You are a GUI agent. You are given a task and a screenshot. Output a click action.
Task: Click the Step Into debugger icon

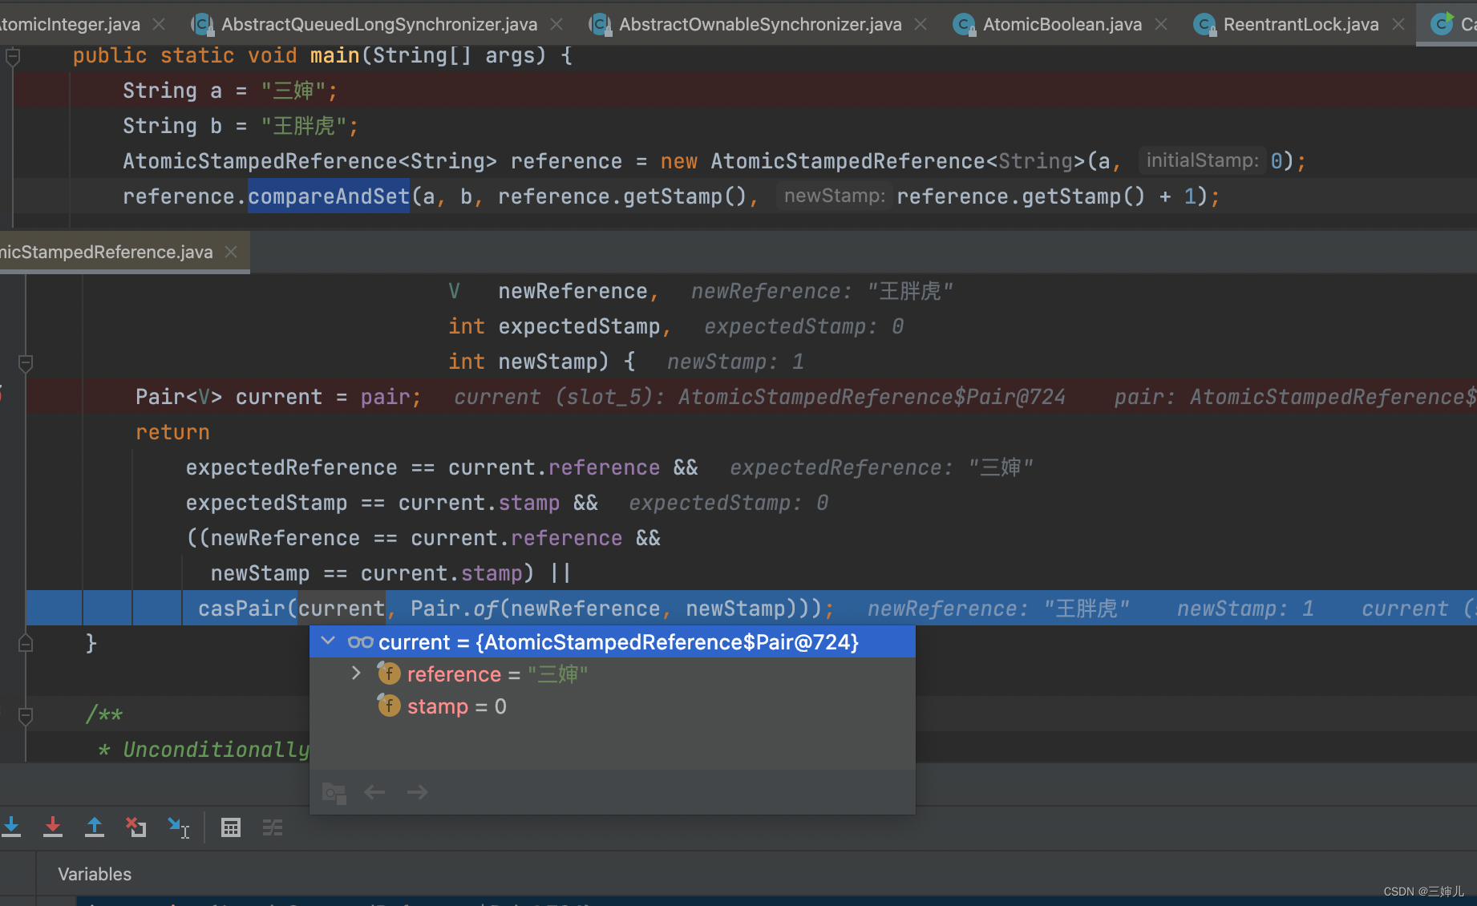[11, 827]
